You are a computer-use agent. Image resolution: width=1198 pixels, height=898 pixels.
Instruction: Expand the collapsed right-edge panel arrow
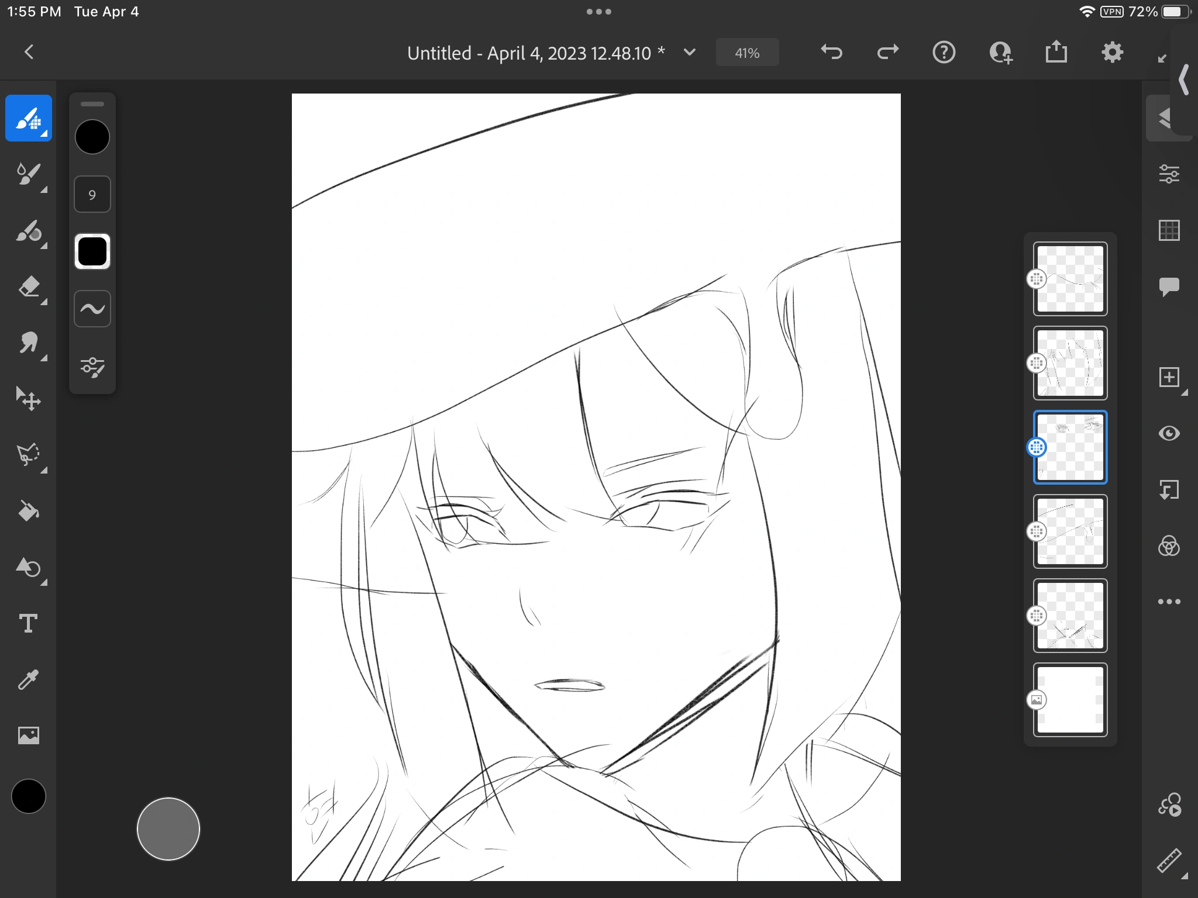[x=1184, y=80]
